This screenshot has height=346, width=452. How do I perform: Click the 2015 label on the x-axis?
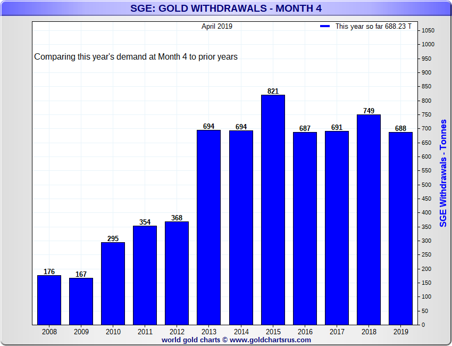click(273, 332)
